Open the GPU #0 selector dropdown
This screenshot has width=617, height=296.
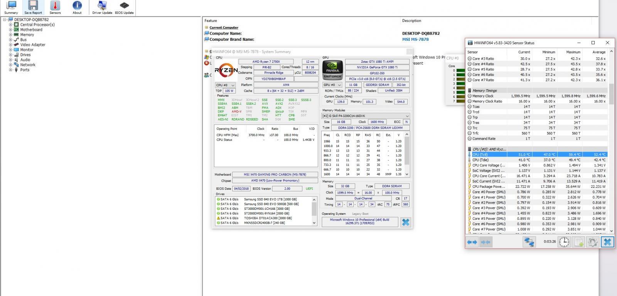(x=332, y=85)
